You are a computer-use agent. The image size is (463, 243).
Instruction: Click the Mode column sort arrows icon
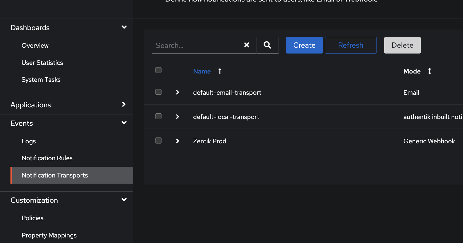pyautogui.click(x=429, y=71)
